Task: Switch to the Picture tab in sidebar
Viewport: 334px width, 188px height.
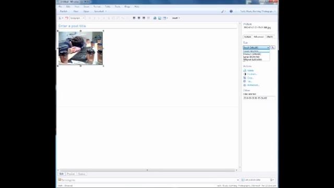Action: (247, 37)
